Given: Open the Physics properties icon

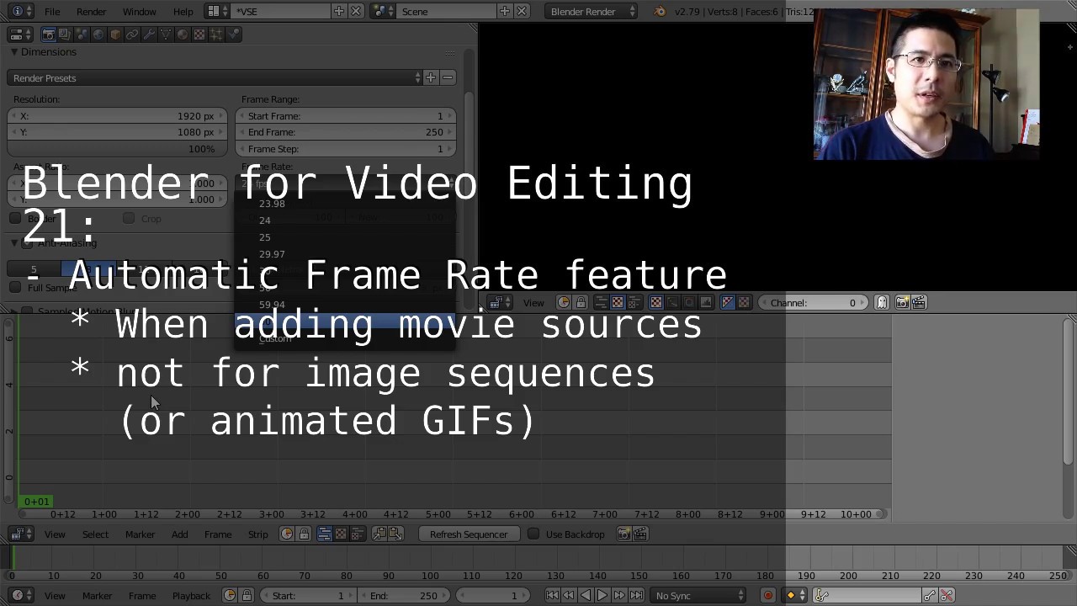Looking at the screenshot, I should pyautogui.click(x=233, y=35).
